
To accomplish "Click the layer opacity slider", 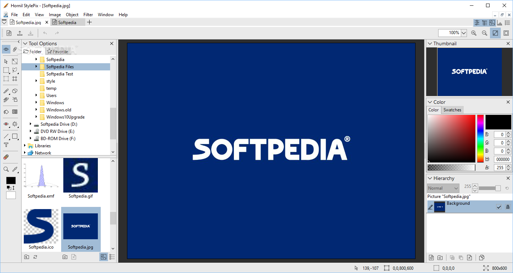I will (x=490, y=188).
